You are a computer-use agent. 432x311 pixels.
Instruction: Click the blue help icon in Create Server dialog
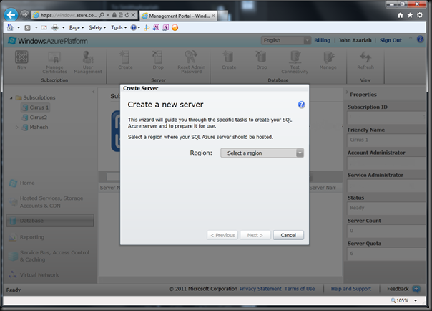(301, 105)
